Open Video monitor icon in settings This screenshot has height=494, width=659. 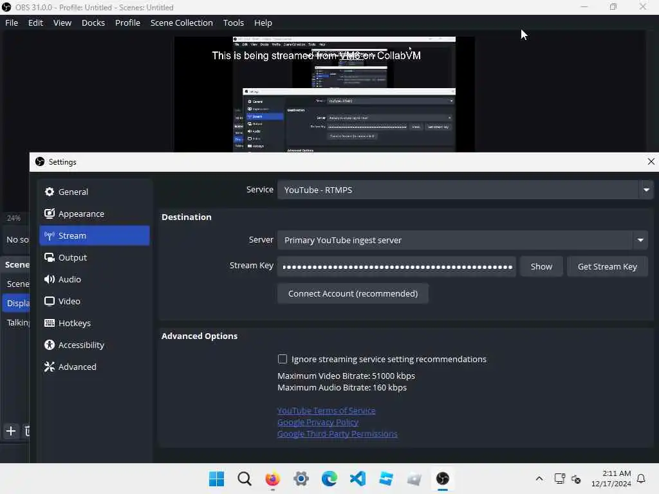tap(49, 301)
